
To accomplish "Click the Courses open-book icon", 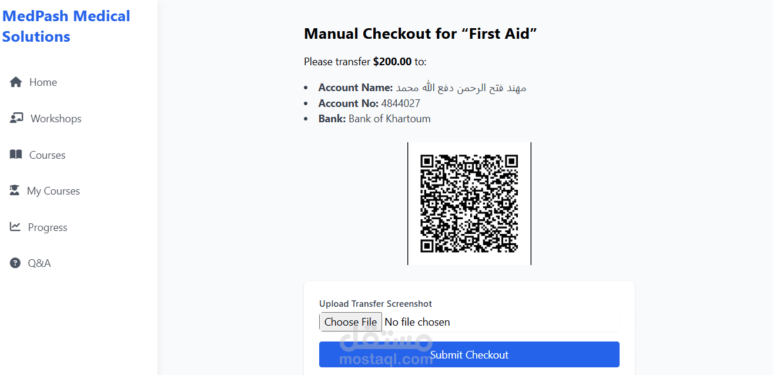I will (x=16, y=155).
